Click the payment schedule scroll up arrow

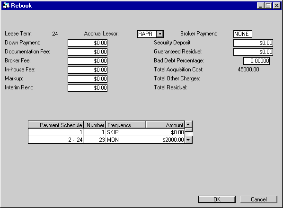coord(188,124)
